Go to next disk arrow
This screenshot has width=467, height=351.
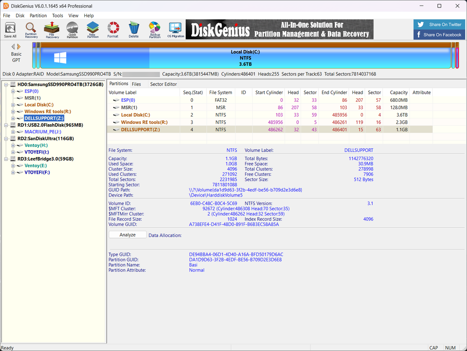coord(19,47)
